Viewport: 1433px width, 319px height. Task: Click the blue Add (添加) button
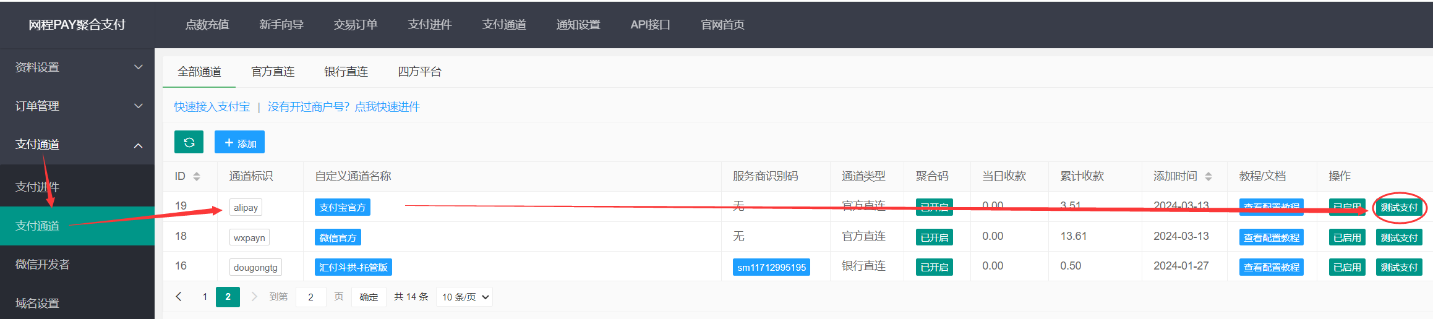point(239,142)
